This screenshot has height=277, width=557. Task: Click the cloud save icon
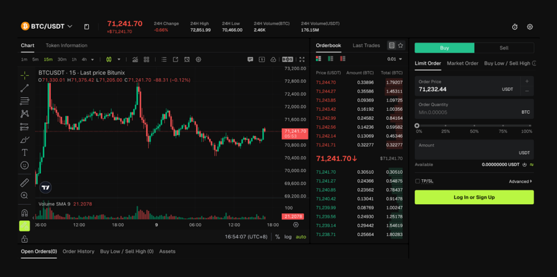point(273,60)
